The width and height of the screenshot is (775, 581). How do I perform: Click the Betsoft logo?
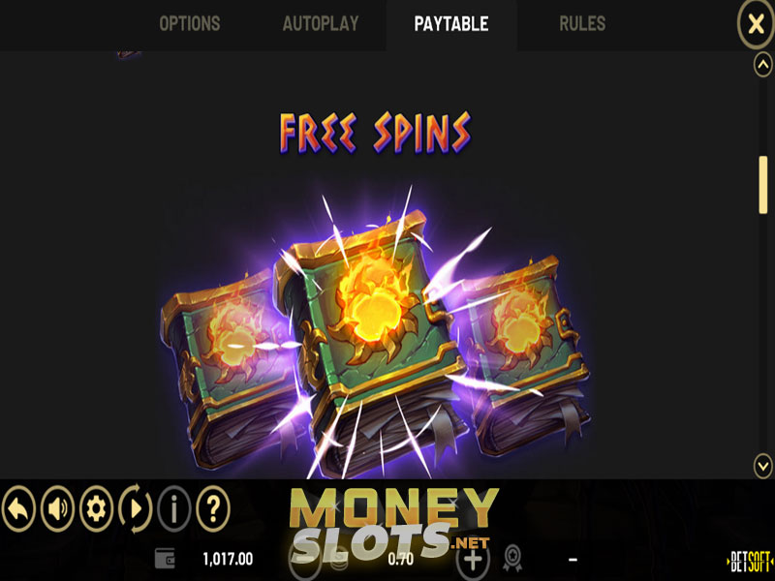pyautogui.click(x=749, y=562)
